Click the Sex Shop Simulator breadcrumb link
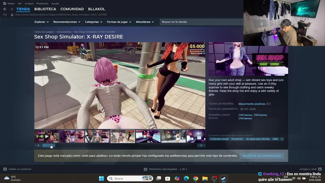The image size is (325, 183). point(95,32)
